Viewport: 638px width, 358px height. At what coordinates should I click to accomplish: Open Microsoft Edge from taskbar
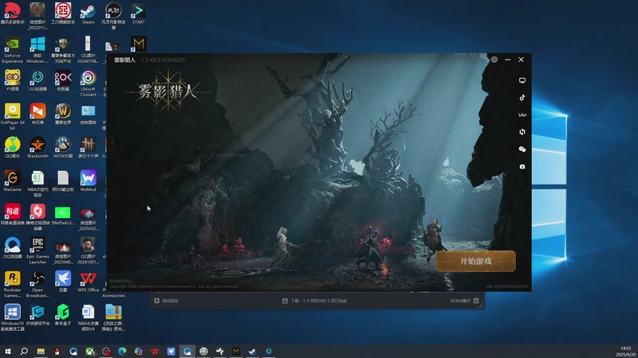(x=122, y=352)
